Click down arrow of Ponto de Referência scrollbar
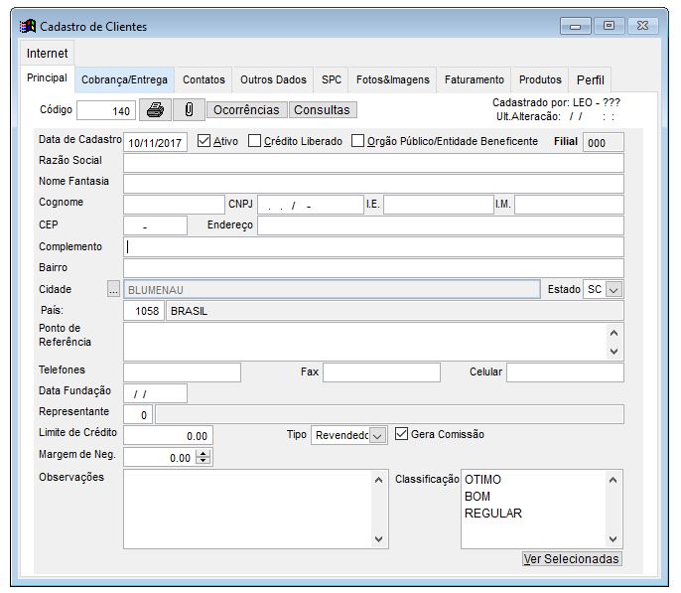This screenshot has height=593, width=681. tap(613, 351)
